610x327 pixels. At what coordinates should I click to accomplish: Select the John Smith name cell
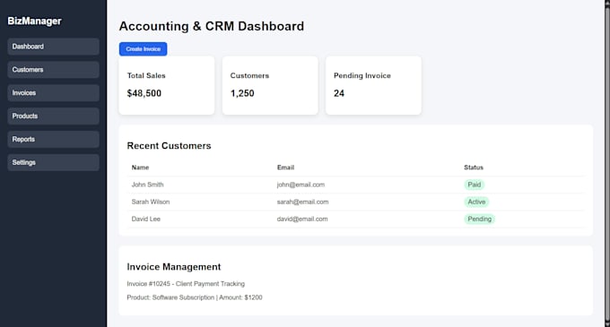tap(147, 185)
